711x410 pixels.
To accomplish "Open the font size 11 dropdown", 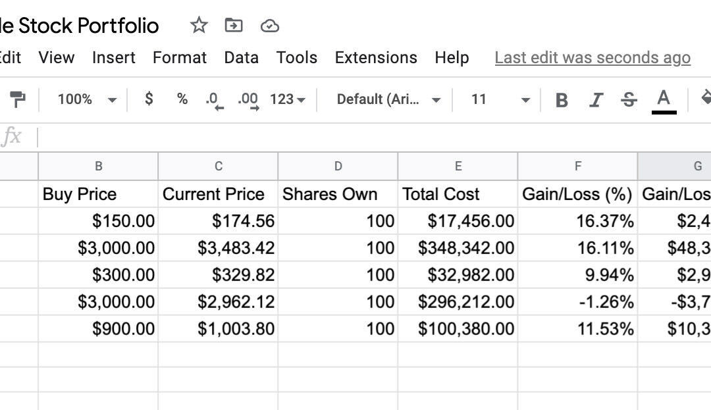I will (500, 99).
